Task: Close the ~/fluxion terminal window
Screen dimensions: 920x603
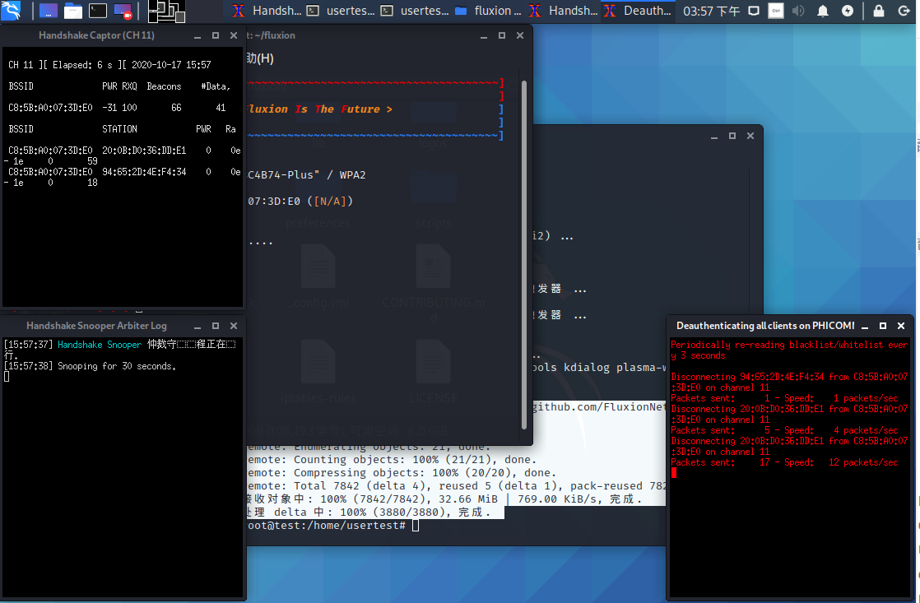Action: (520, 35)
